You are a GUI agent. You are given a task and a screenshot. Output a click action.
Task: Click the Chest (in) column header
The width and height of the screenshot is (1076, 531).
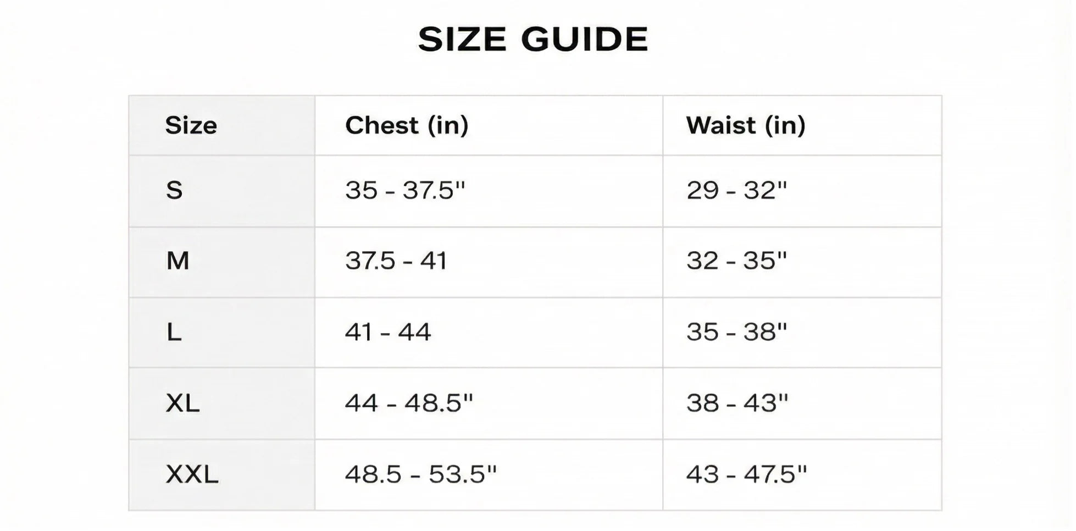407,125
